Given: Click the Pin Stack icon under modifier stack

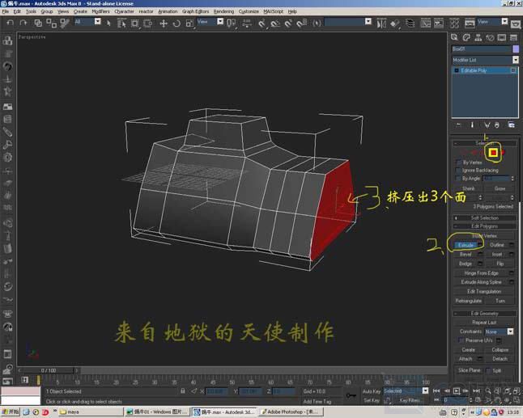Looking at the screenshot, I should point(458,125).
